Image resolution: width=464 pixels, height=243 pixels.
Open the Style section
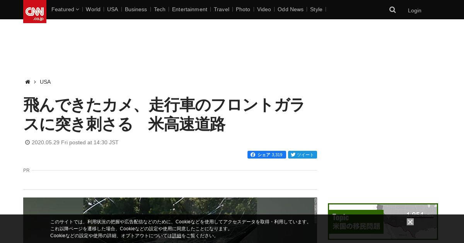[316, 9]
